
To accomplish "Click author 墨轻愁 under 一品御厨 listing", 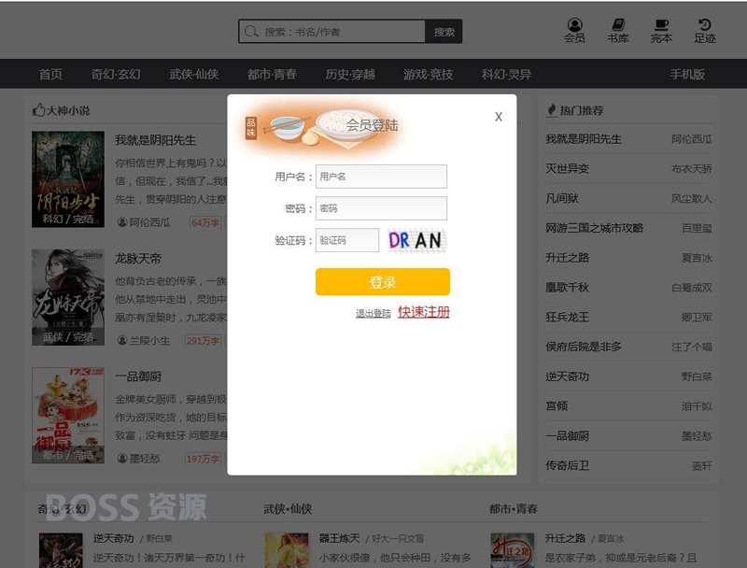I will [x=145, y=459].
